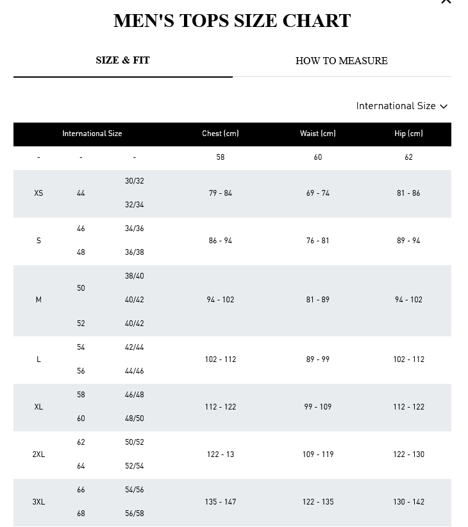
Task: Select the XL size row label
Action: (38, 407)
